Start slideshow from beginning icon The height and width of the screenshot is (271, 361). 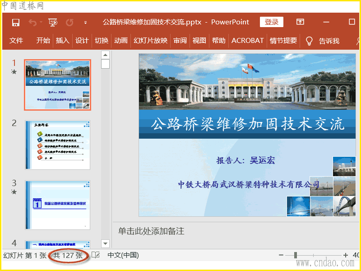tap(53, 22)
